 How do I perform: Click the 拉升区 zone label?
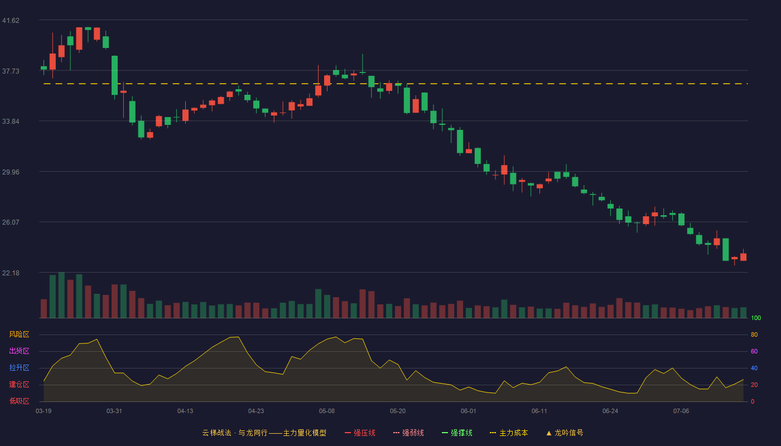click(x=20, y=368)
